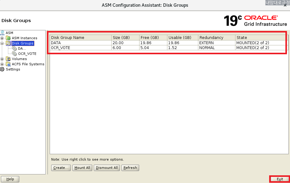The width and height of the screenshot is (290, 183).
Task: Open Help
Action: [10, 179]
